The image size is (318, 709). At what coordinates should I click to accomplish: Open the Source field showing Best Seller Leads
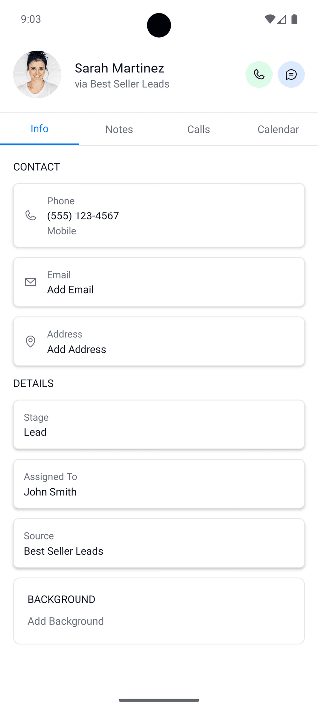(x=159, y=543)
